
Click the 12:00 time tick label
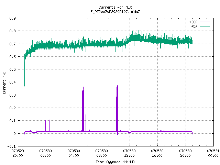coord(129,155)
